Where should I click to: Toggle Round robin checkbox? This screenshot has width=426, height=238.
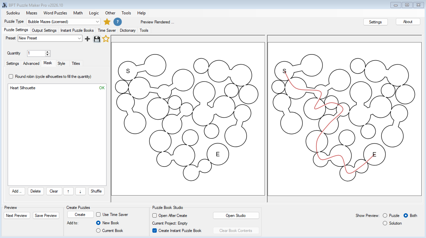pyautogui.click(x=11, y=77)
